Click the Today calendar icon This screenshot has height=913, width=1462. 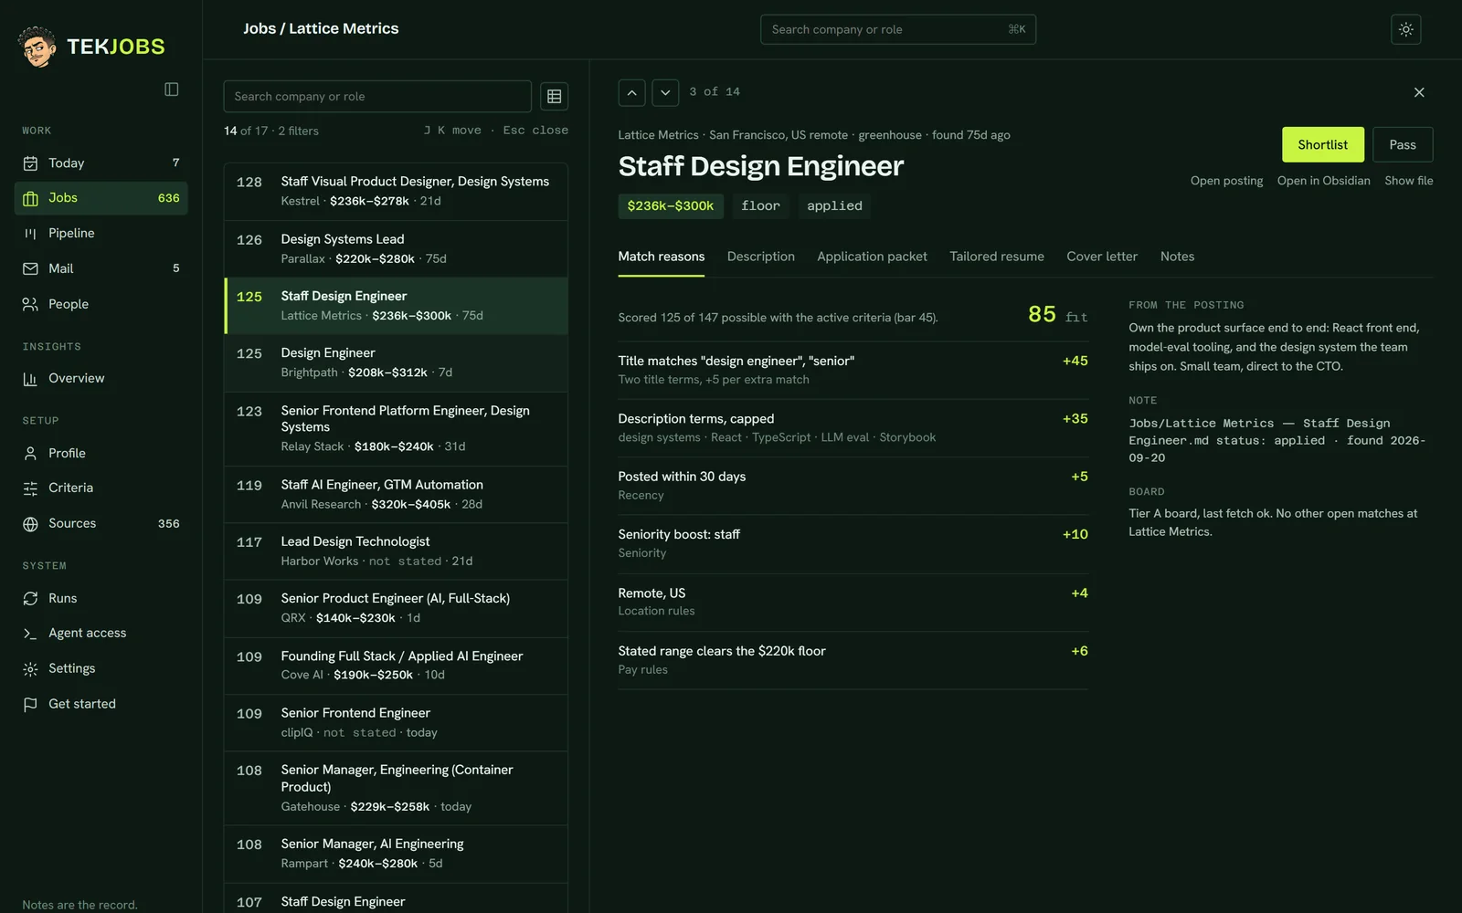click(x=30, y=163)
